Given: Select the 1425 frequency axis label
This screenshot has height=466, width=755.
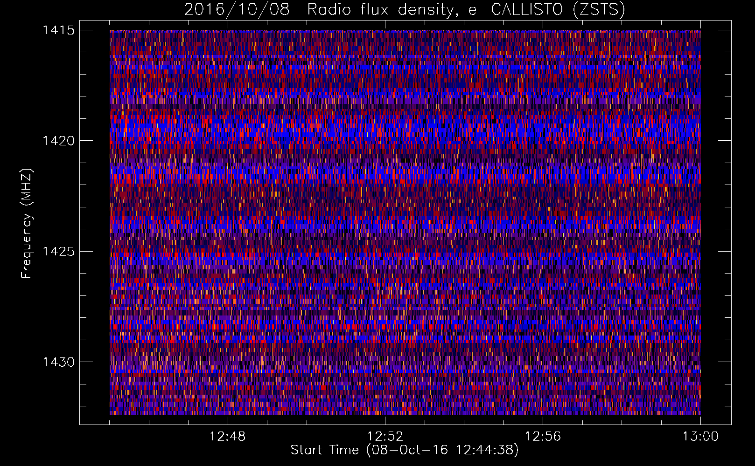Looking at the screenshot, I should [x=58, y=252].
